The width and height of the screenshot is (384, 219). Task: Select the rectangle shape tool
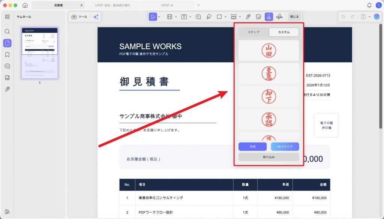pyautogui.click(x=219, y=16)
